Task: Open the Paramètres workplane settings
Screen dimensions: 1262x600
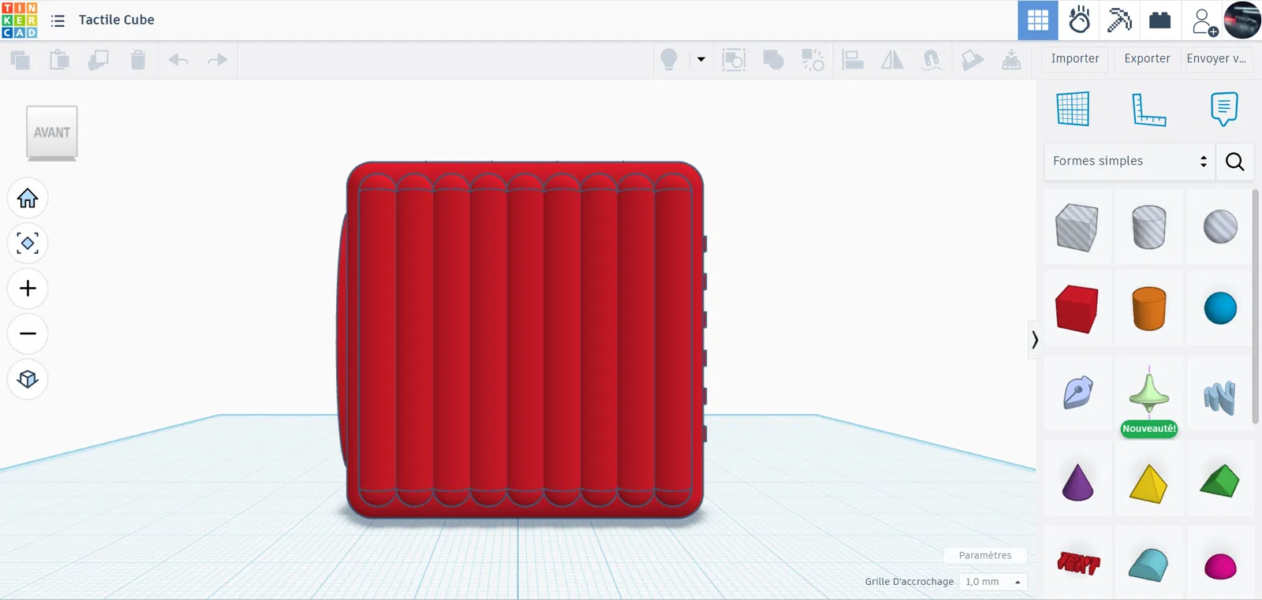Action: pos(985,555)
